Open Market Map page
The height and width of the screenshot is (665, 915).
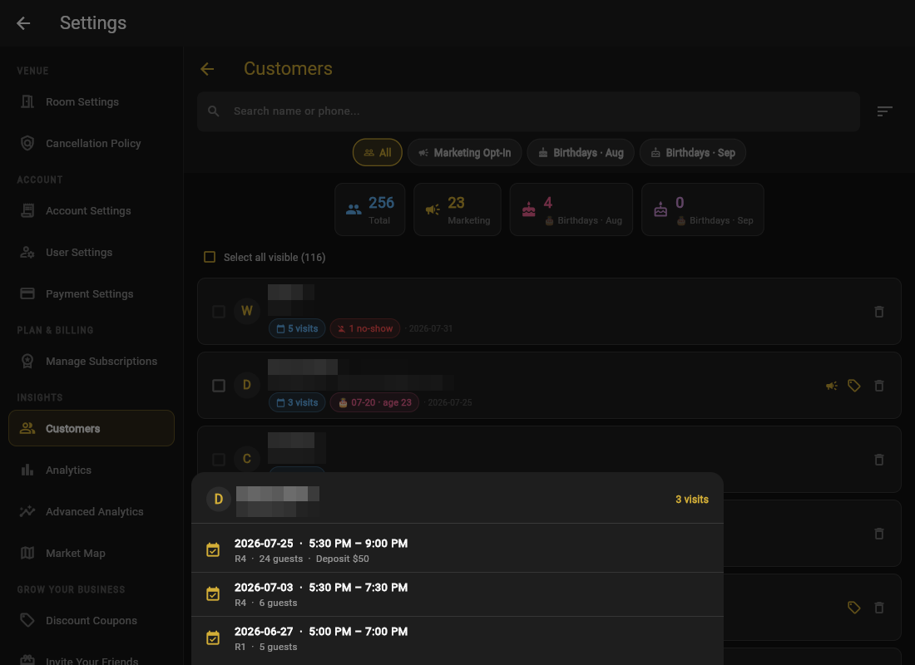91,553
